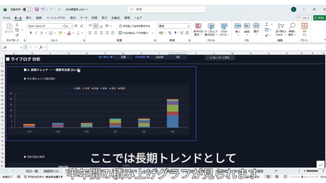The image size is (326, 183).
Task: Save the workbook with the floppy icon
Action: pos(37,9)
